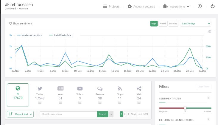218x125 pixels.
Task: Click the chart help question icon
Action: [x=210, y=32]
